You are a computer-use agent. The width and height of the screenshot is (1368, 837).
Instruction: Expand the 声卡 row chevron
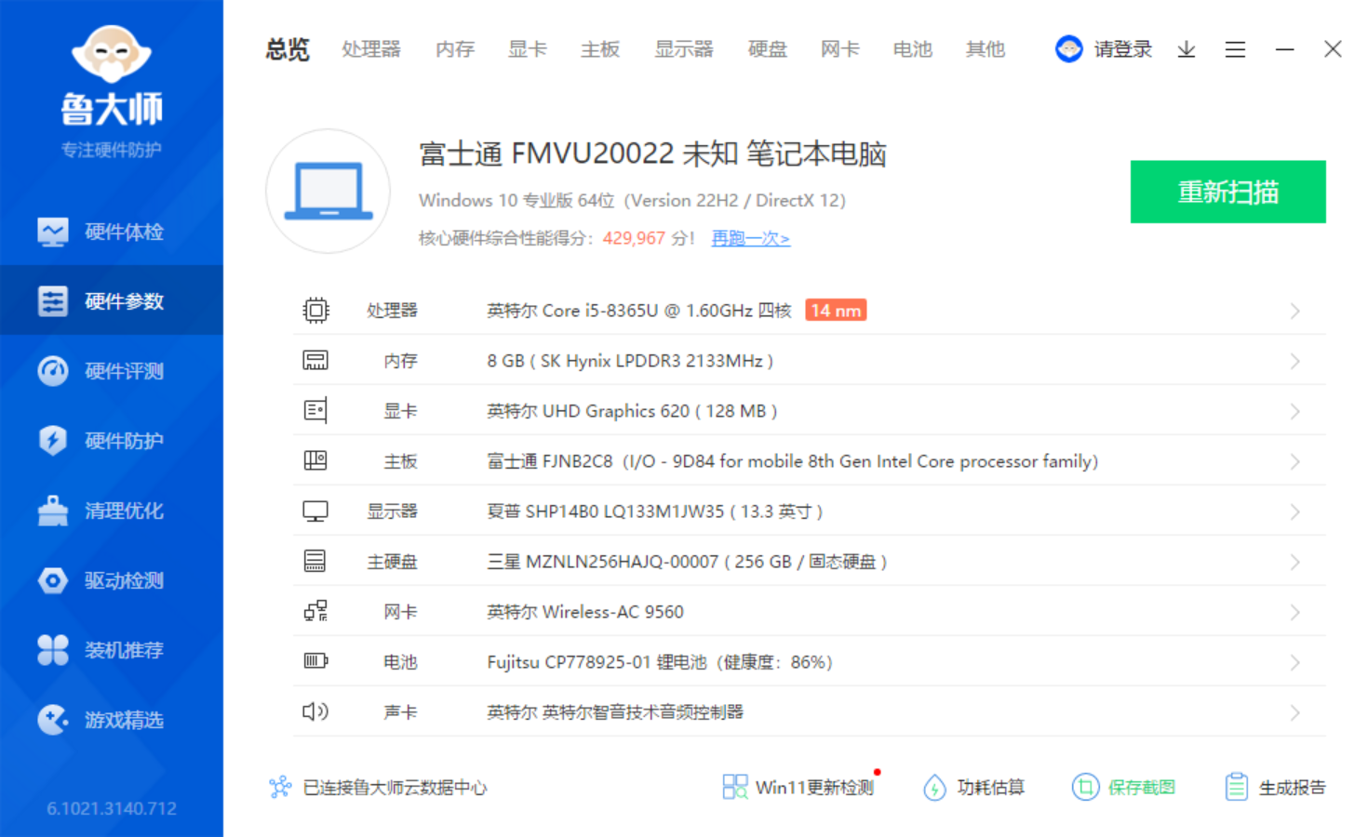pos(1294,712)
